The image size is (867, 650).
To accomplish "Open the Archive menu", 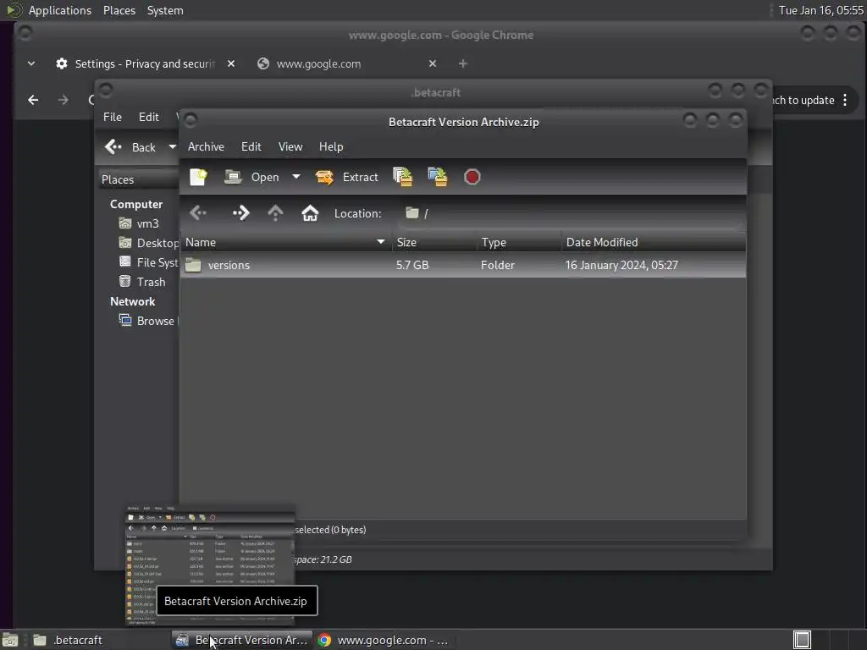I will click(x=206, y=146).
